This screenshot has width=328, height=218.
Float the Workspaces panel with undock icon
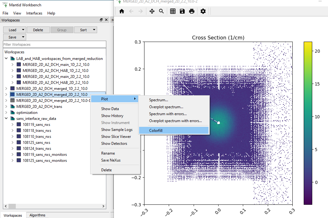(101, 20)
